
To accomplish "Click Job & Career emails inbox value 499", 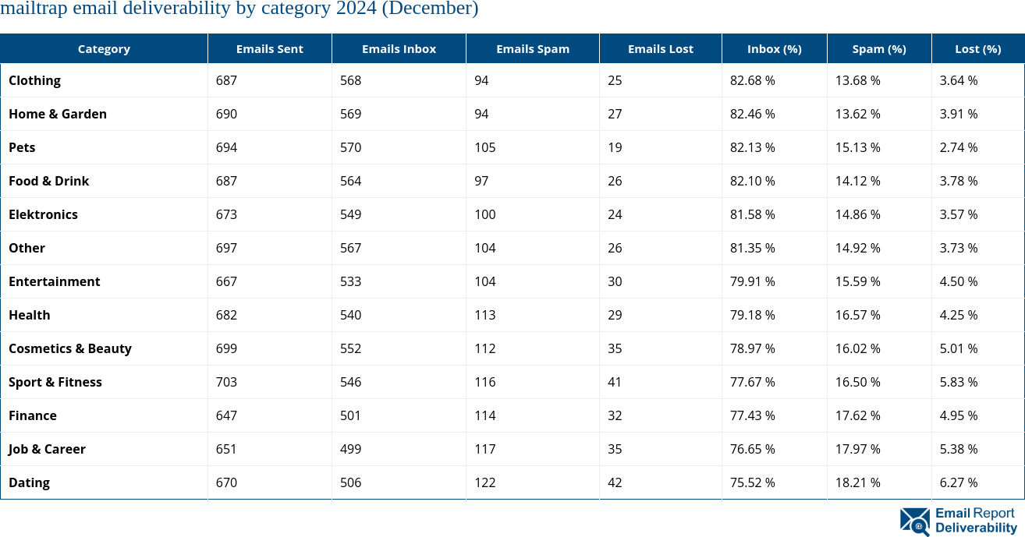I will click(351, 449).
